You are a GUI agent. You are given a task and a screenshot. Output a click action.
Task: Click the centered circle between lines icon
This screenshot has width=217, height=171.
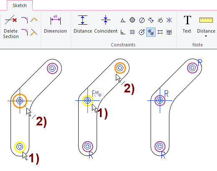pos(169,32)
